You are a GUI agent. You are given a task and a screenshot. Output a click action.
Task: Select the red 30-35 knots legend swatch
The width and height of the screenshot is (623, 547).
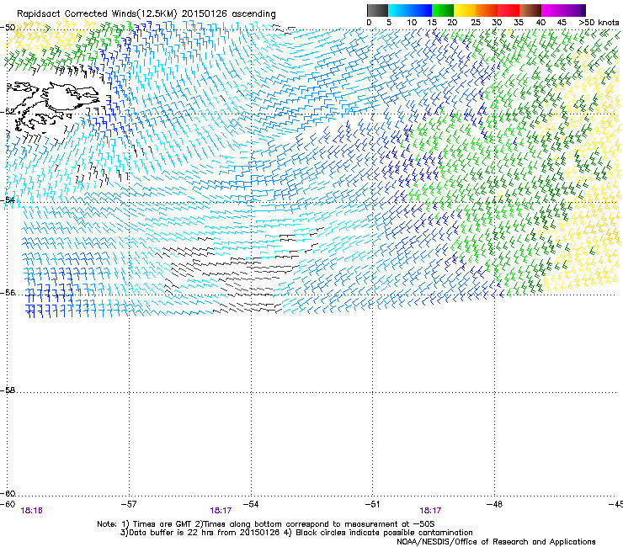pyautogui.click(x=509, y=10)
